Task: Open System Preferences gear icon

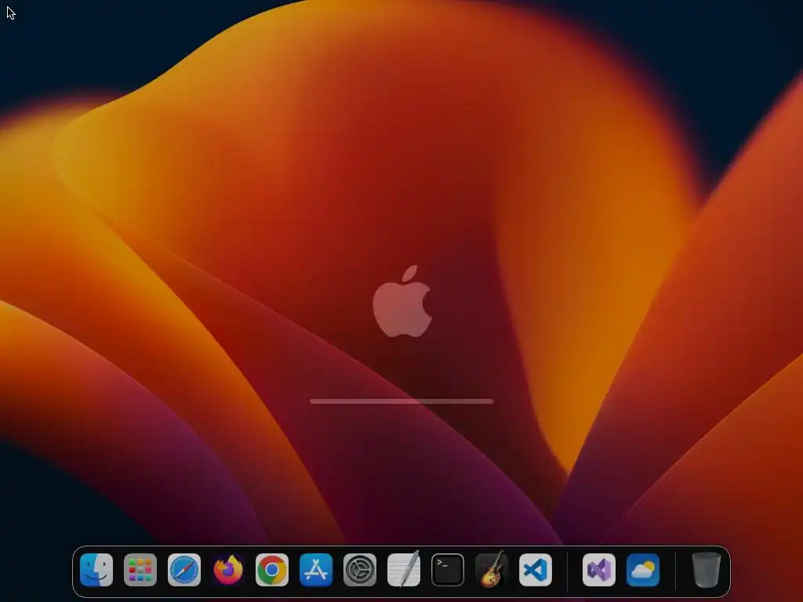Action: [360, 570]
